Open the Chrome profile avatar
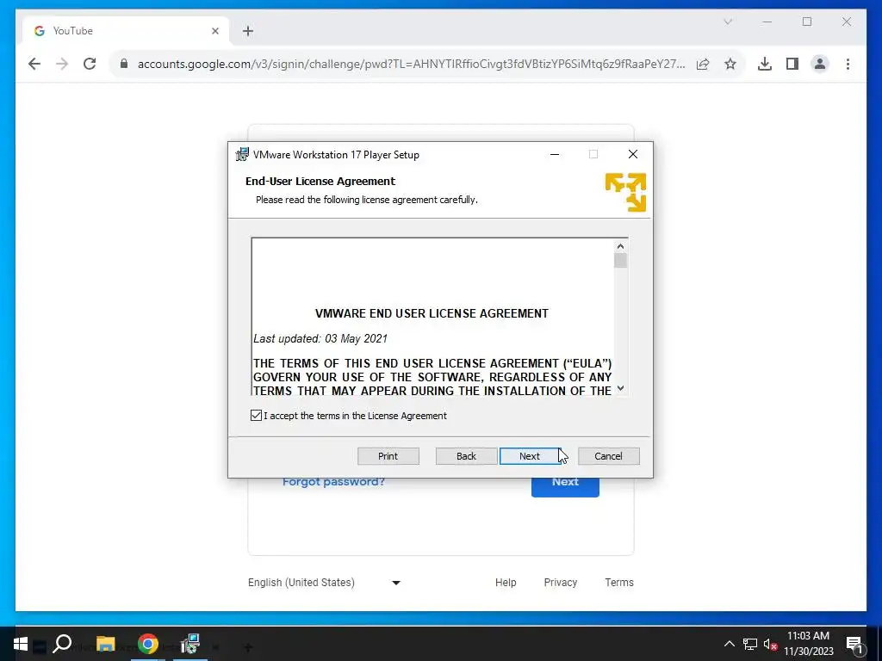Screen dimensions: 882x661 (x=820, y=64)
